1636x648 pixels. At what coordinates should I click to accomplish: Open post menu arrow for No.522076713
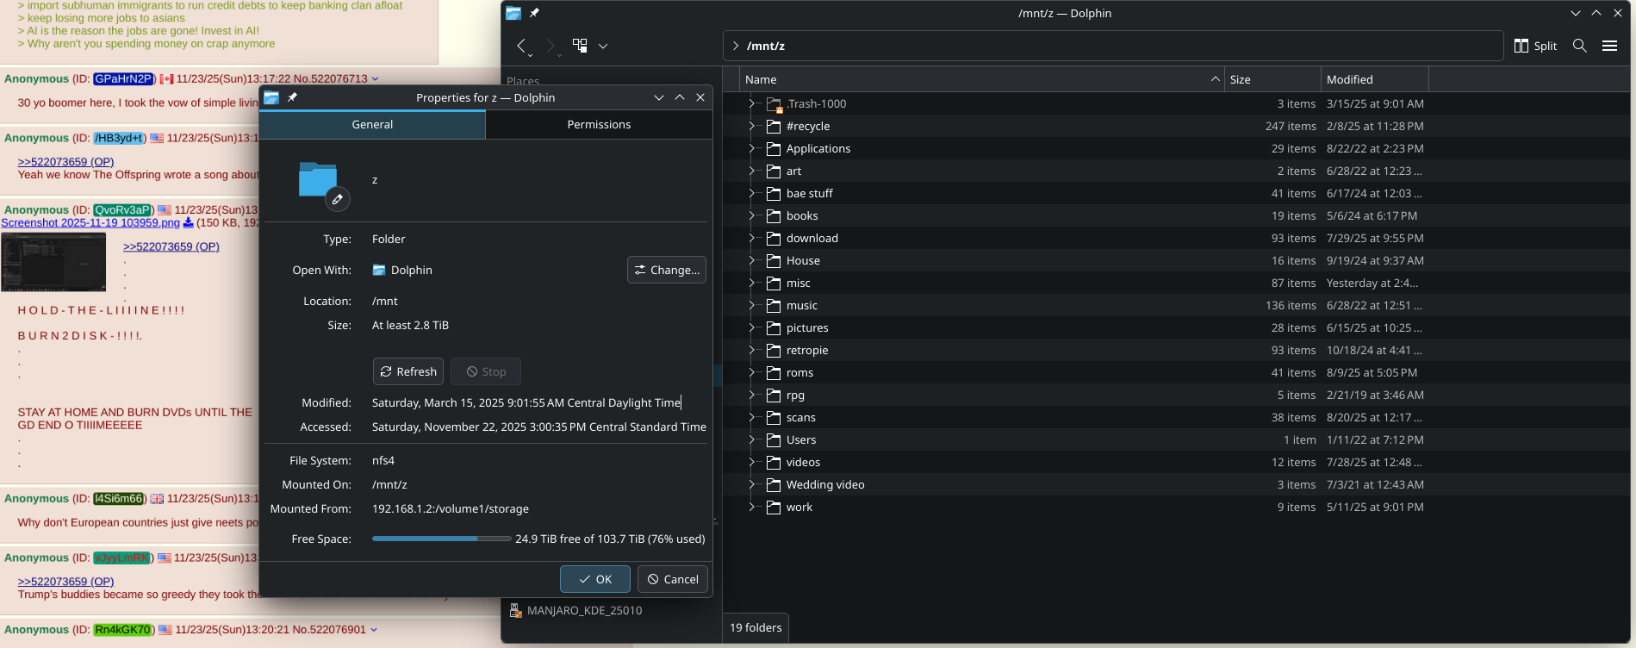[x=375, y=78]
